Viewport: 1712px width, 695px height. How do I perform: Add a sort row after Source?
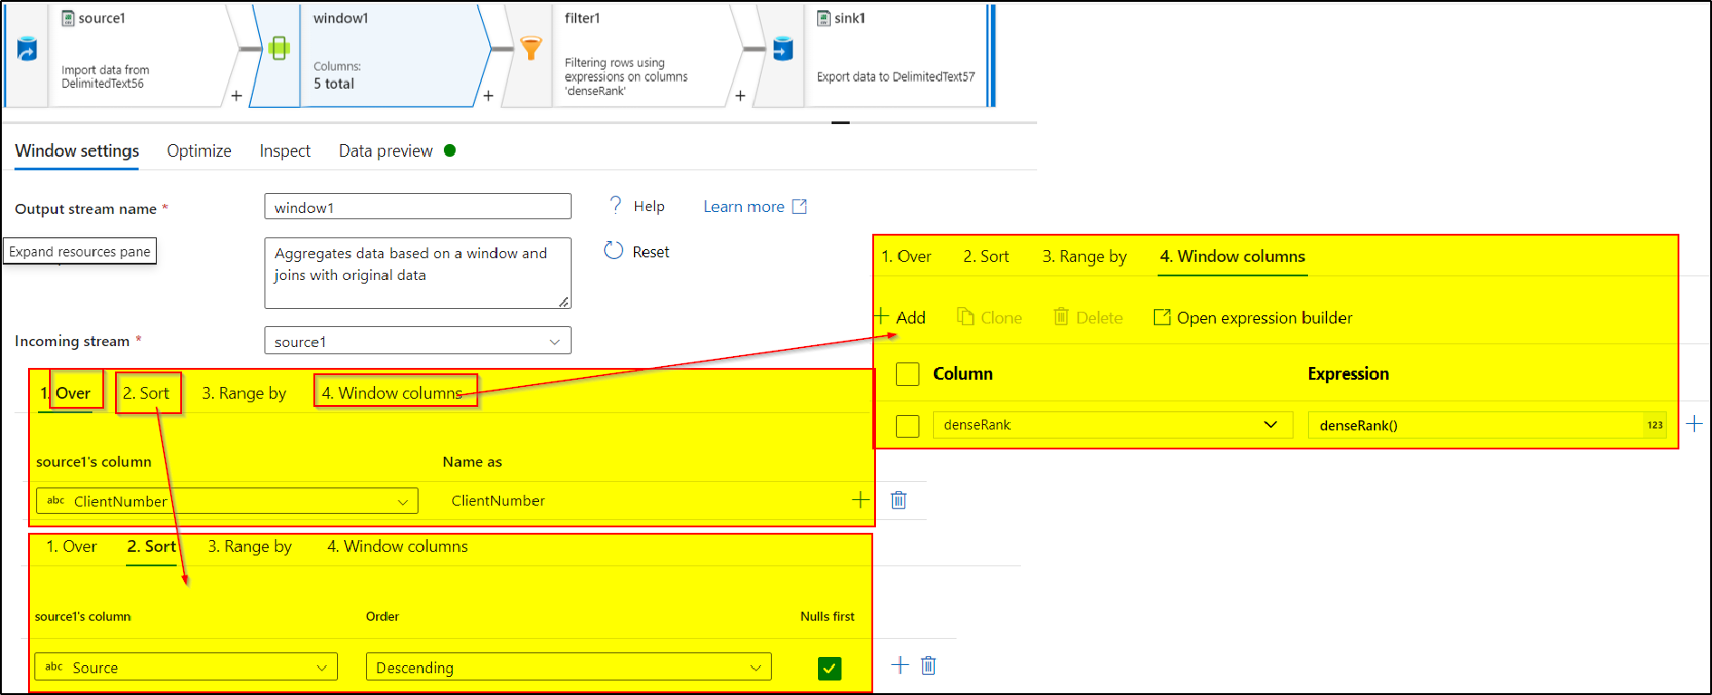(899, 665)
